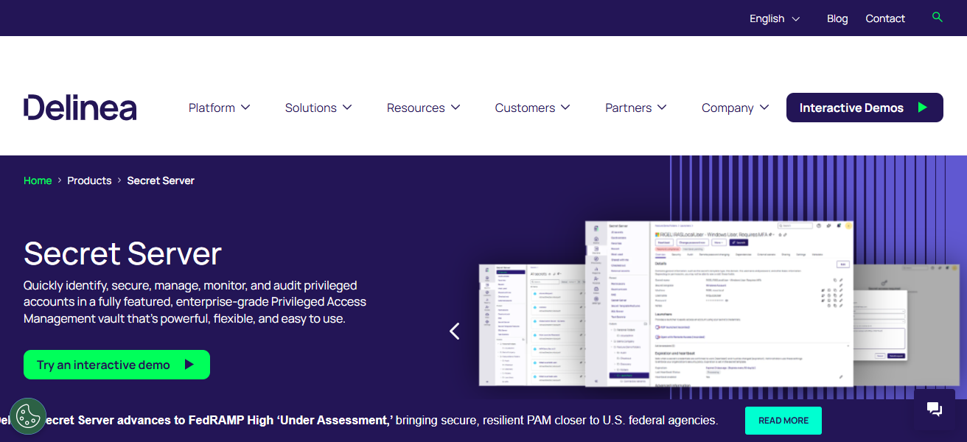
Task: Open the Customers menu
Action: click(x=532, y=108)
